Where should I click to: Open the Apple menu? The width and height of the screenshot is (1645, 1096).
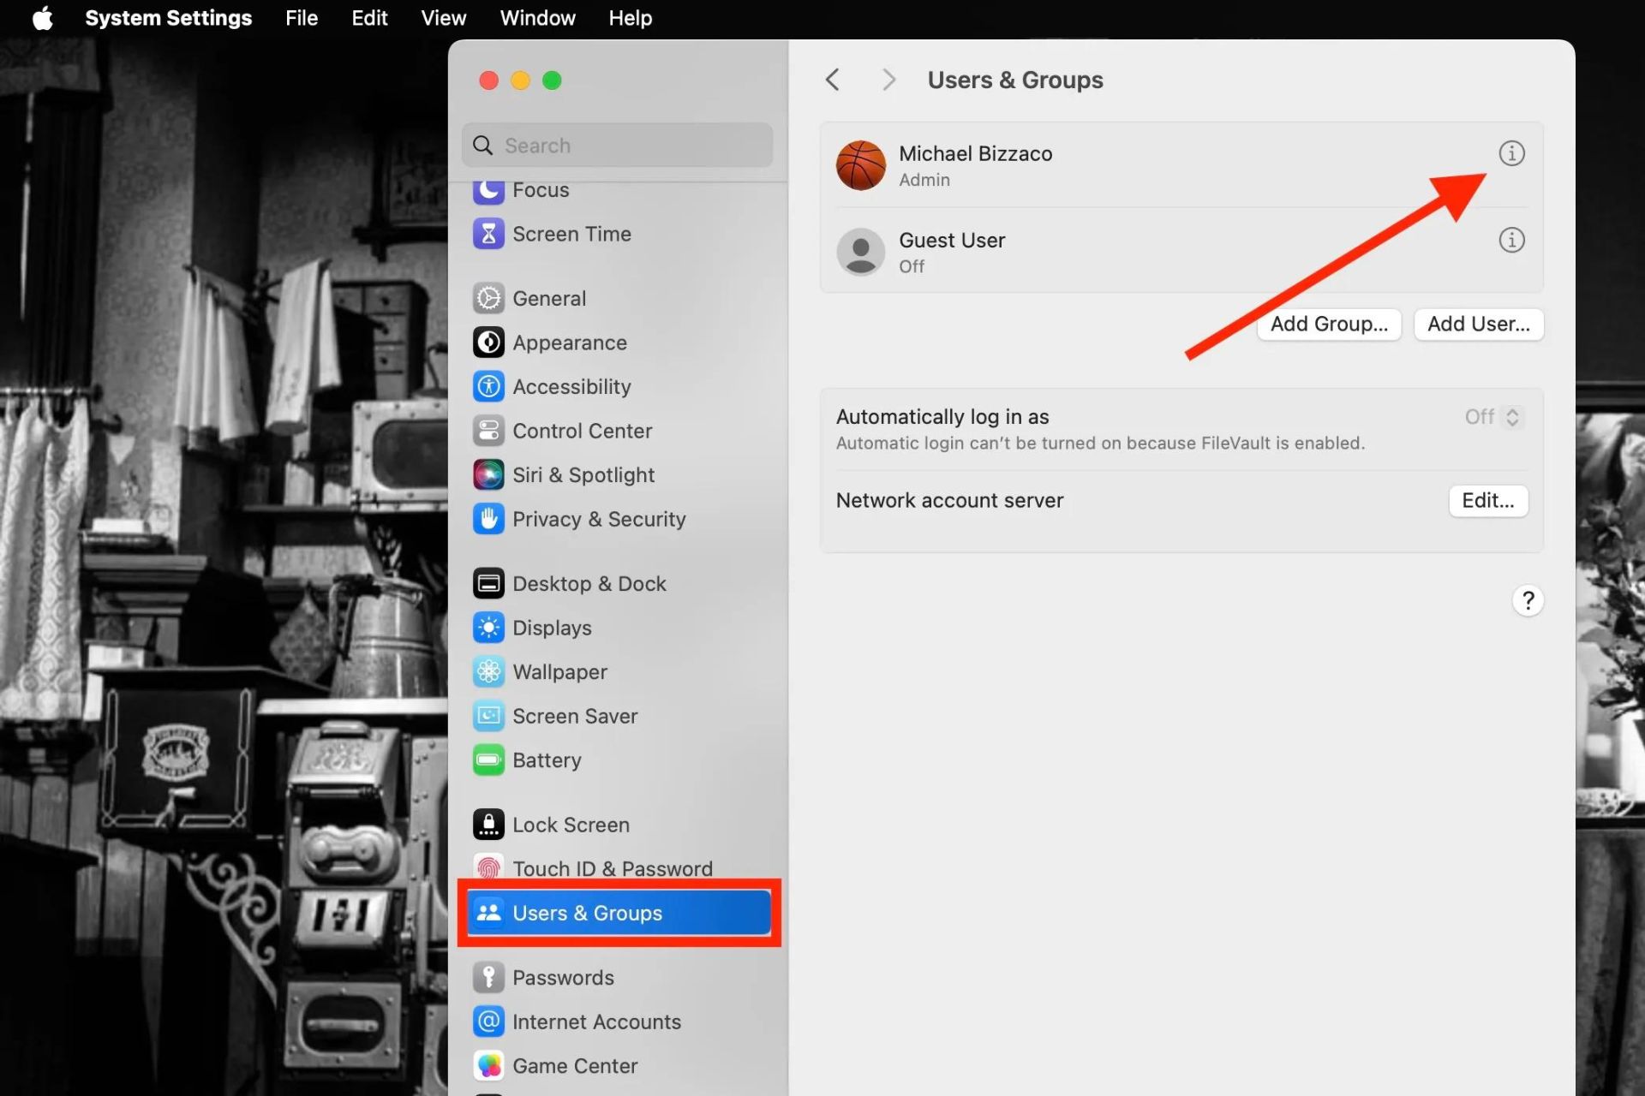(x=42, y=18)
